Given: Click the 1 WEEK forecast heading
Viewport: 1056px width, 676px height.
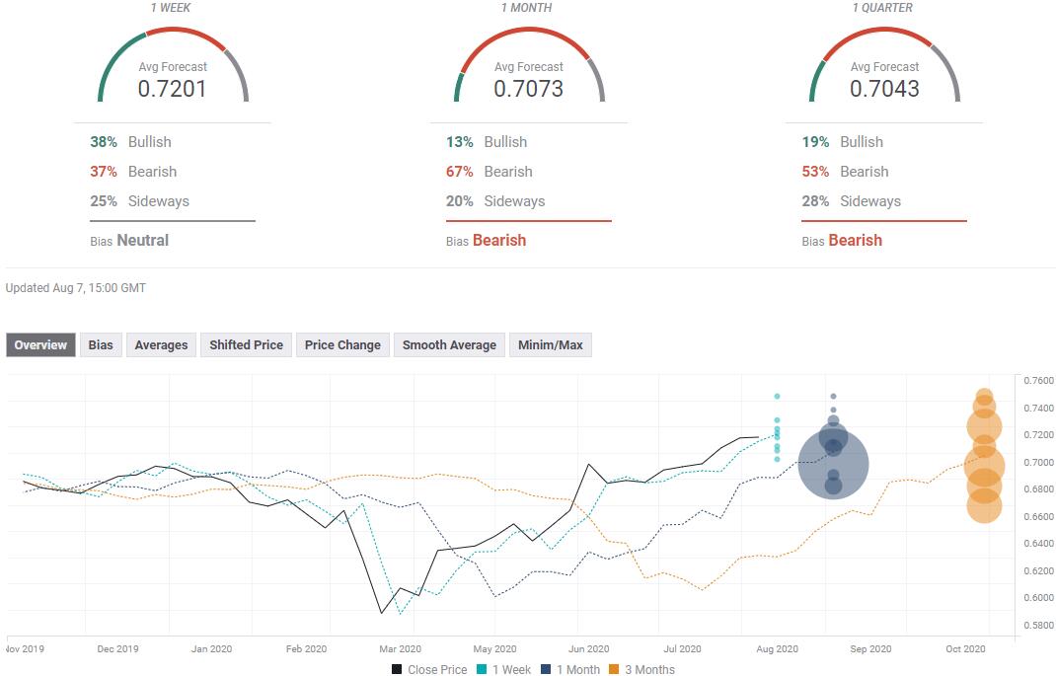Looking at the screenshot, I should (171, 8).
